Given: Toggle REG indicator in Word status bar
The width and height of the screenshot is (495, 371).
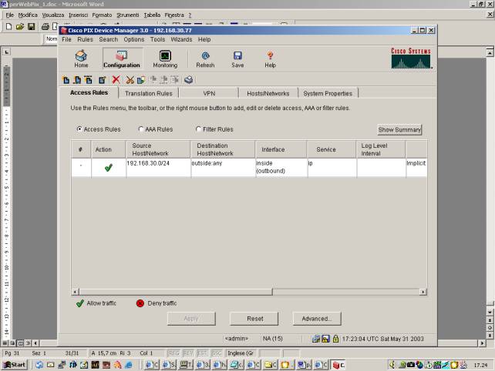Looking at the screenshot, I should [x=174, y=353].
